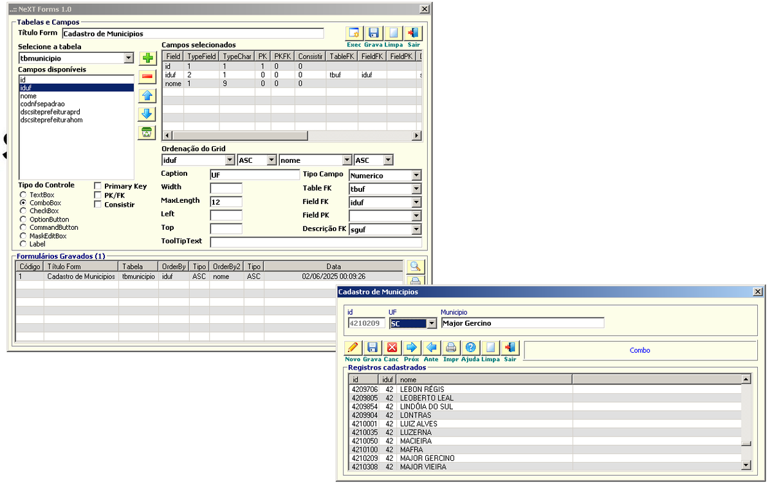Enable the Primary Key checkbox
Image resolution: width=772 pixels, height=486 pixels.
98,186
